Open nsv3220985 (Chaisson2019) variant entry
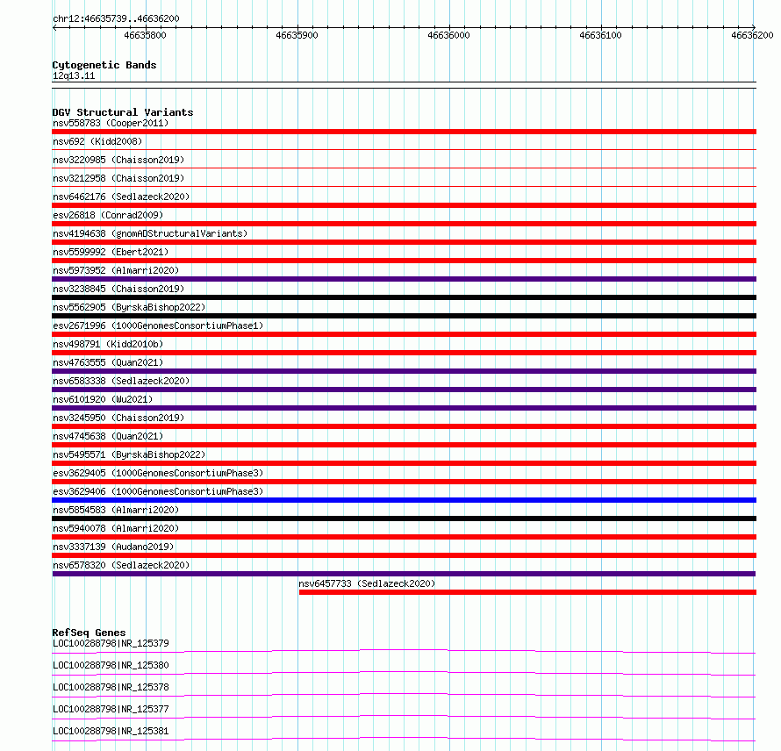 pos(118,160)
